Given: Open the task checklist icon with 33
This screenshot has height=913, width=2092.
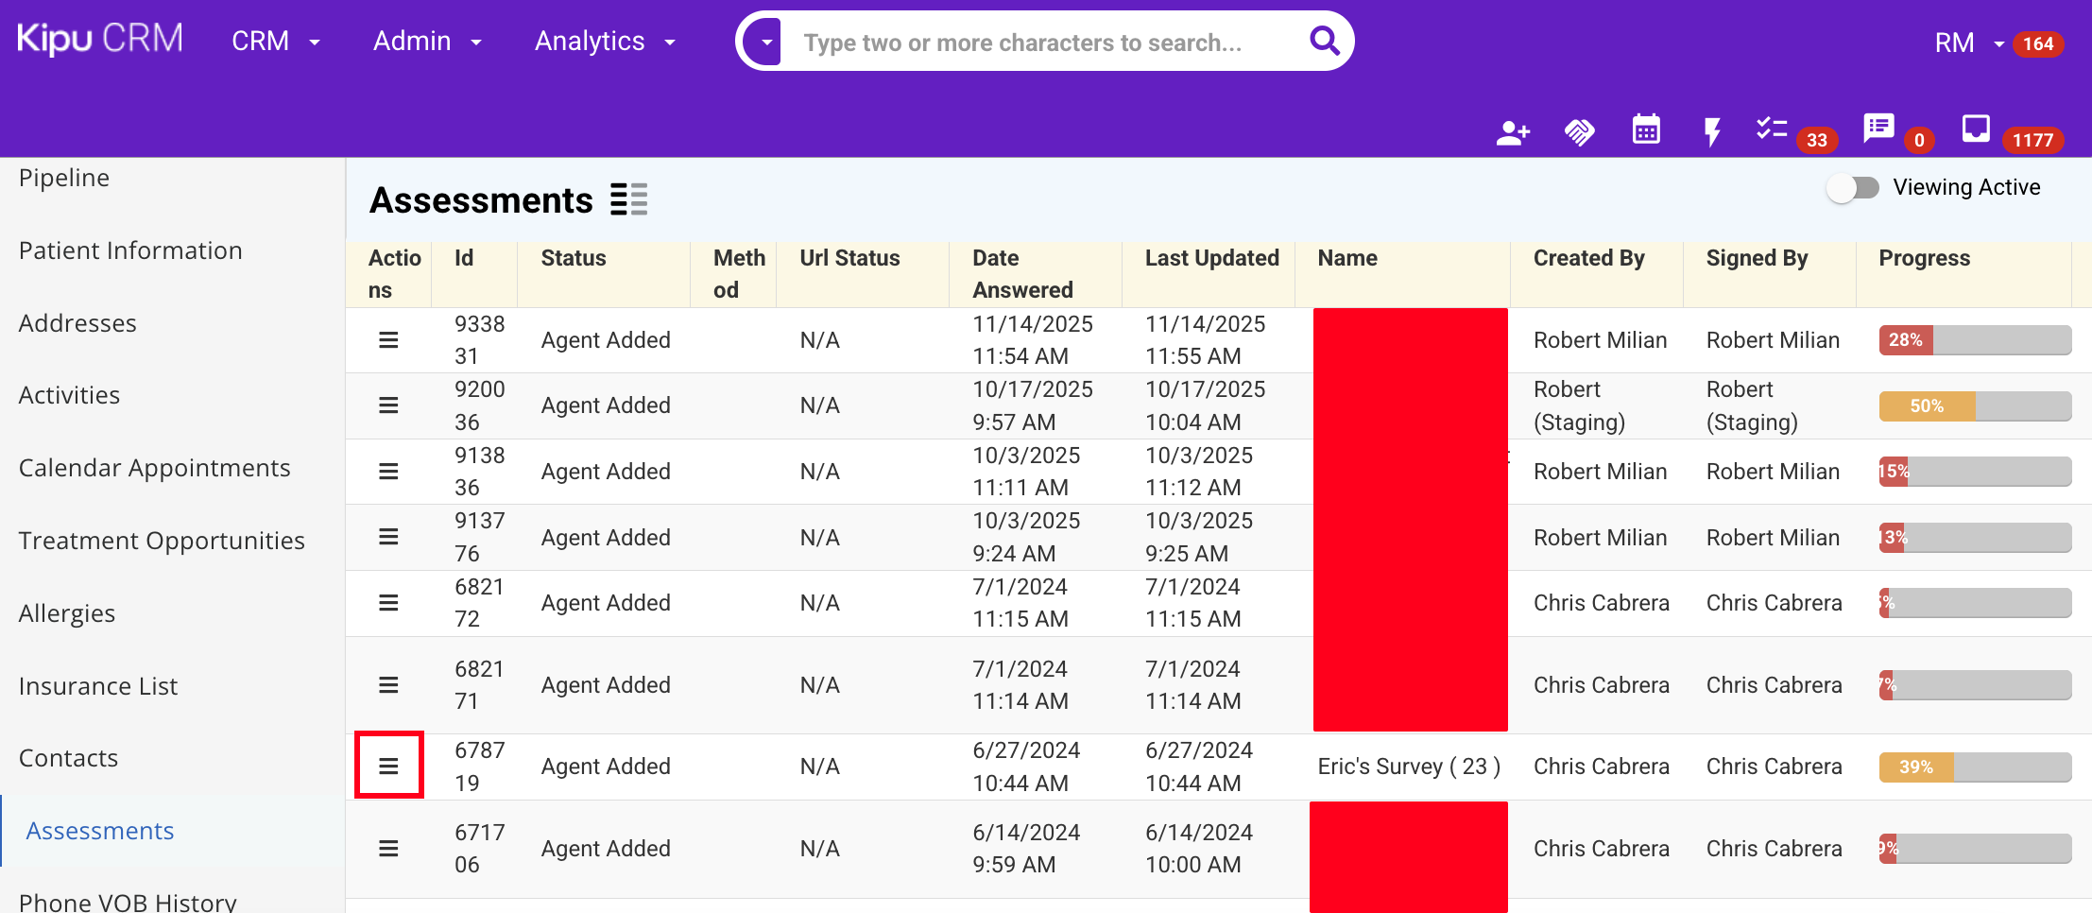Looking at the screenshot, I should (x=1772, y=129).
